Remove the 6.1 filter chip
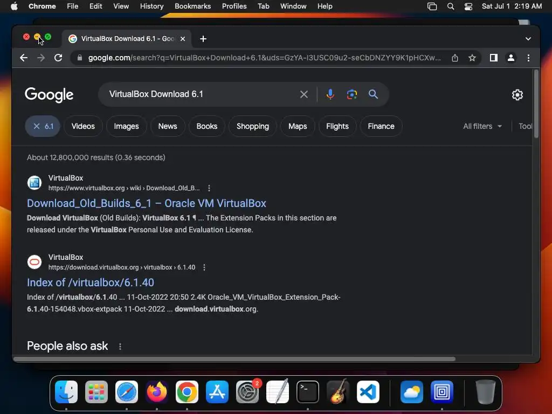This screenshot has height=414, width=552. 42,126
